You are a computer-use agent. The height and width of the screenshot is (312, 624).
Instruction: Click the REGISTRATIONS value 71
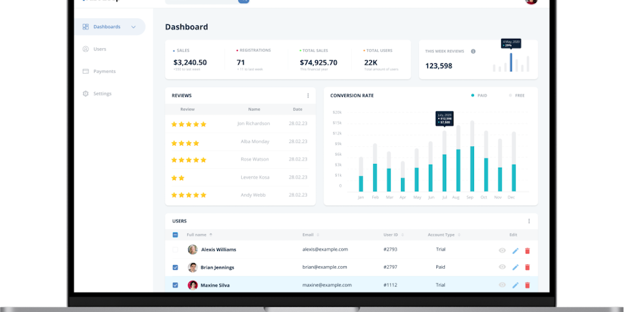tap(241, 63)
